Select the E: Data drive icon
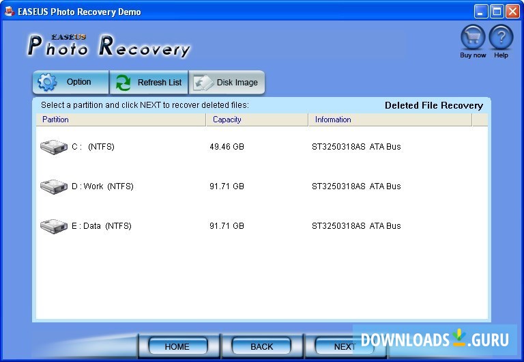 tap(54, 226)
